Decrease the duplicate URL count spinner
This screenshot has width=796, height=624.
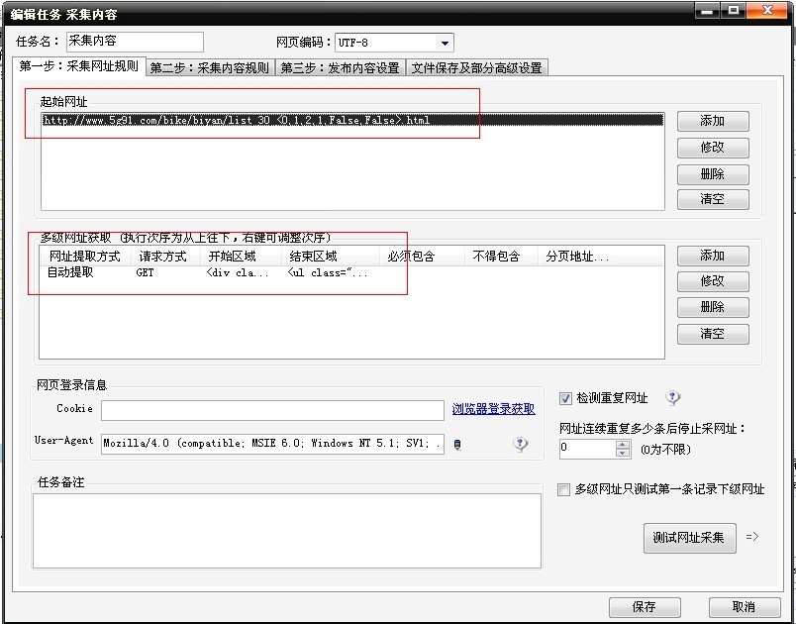623,453
